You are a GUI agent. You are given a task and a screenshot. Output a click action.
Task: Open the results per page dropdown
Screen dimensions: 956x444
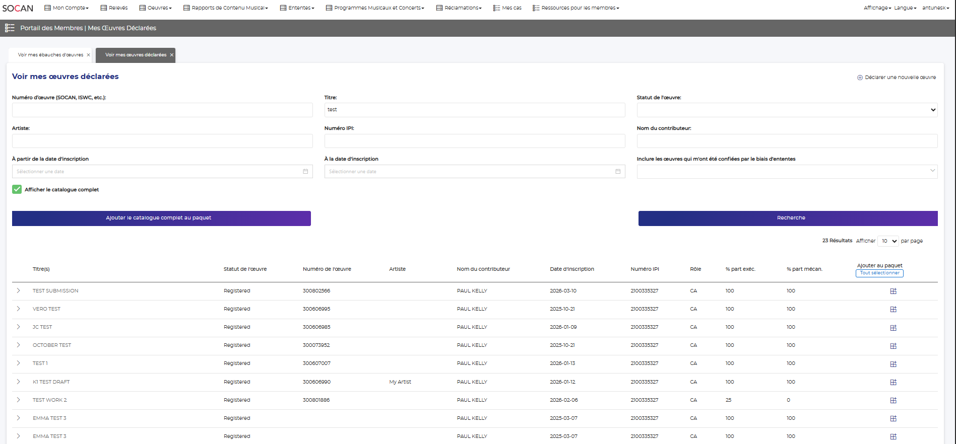(888, 241)
